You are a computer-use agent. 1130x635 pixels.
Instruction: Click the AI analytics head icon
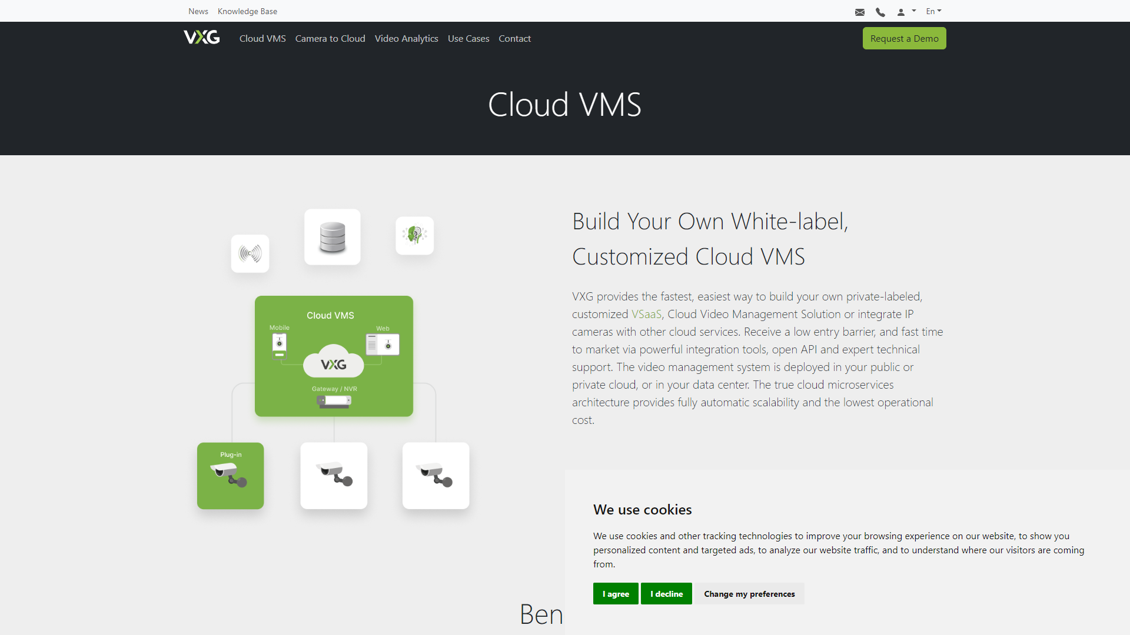click(414, 235)
